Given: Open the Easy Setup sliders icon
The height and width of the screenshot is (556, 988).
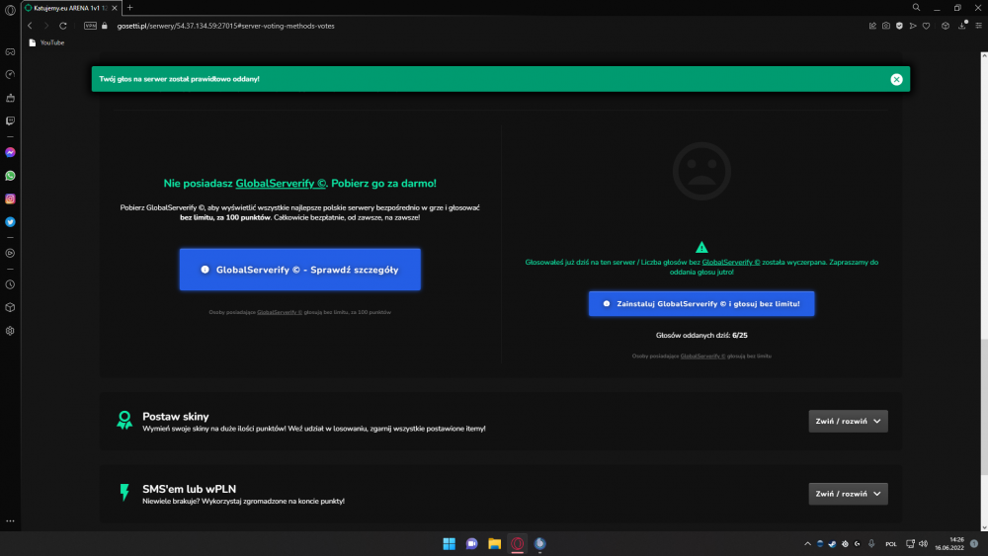Looking at the screenshot, I should [x=978, y=26].
